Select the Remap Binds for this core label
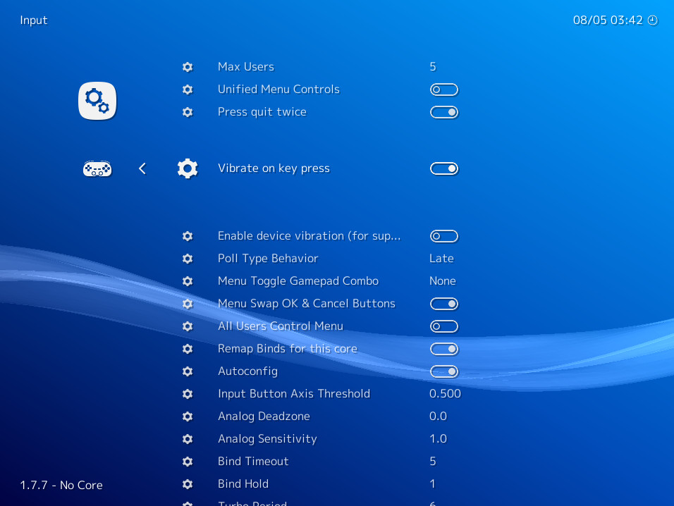This screenshot has width=674, height=506. tap(288, 349)
